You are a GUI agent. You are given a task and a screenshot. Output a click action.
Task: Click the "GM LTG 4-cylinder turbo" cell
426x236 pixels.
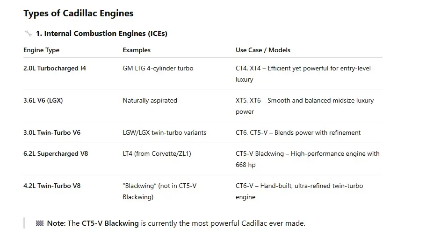[158, 68]
